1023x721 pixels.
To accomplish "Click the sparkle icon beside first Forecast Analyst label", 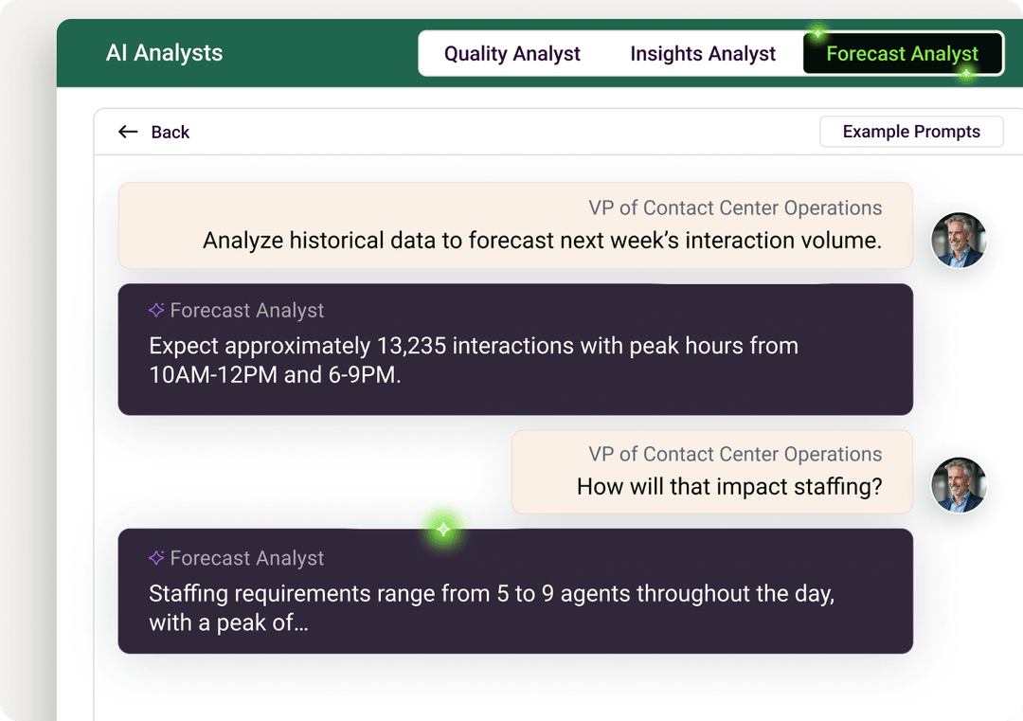I will tap(155, 309).
